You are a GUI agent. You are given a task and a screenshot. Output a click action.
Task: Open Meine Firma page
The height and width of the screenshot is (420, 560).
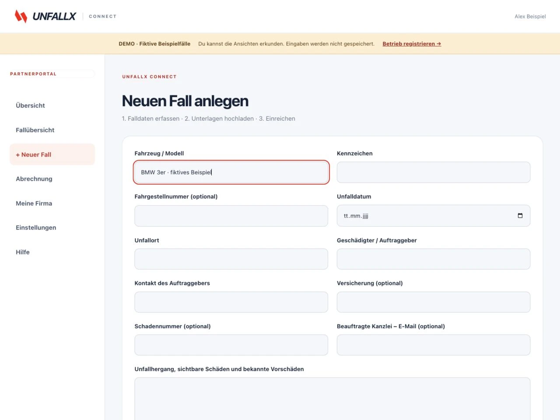[x=34, y=203]
